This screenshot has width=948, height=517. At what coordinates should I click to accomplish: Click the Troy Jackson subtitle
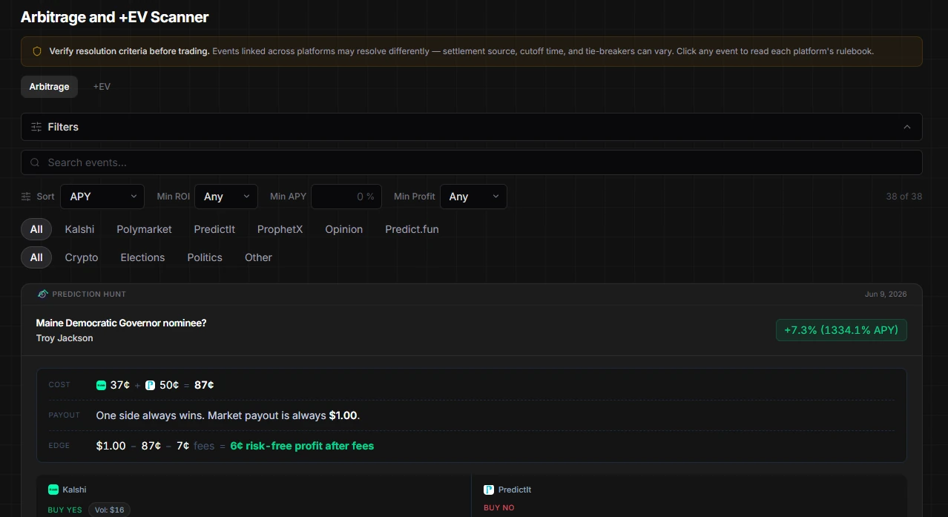pos(65,338)
